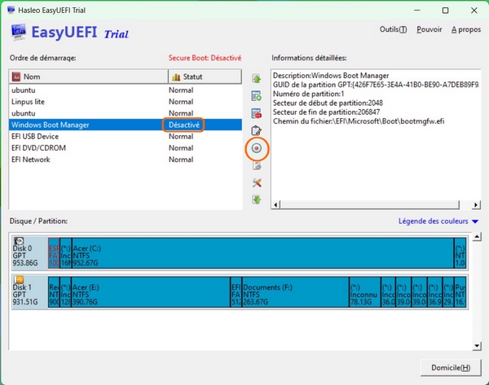
Task: Open the Outils menu
Action: coord(394,30)
